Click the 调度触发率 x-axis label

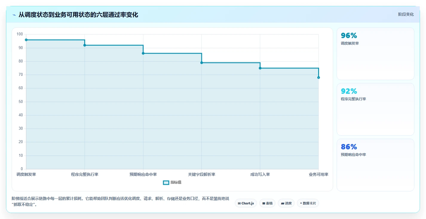(x=26, y=174)
